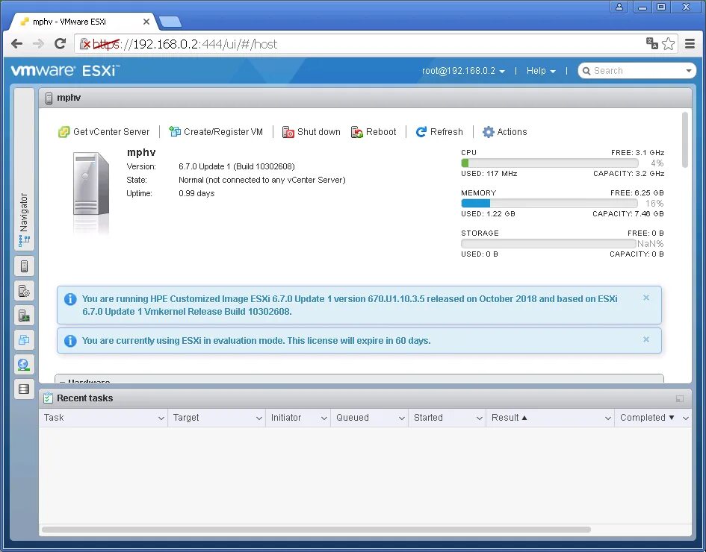
Task: Expand the Navigator panel
Action: pyautogui.click(x=24, y=169)
